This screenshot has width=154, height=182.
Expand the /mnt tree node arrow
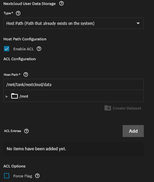pos(7,96)
